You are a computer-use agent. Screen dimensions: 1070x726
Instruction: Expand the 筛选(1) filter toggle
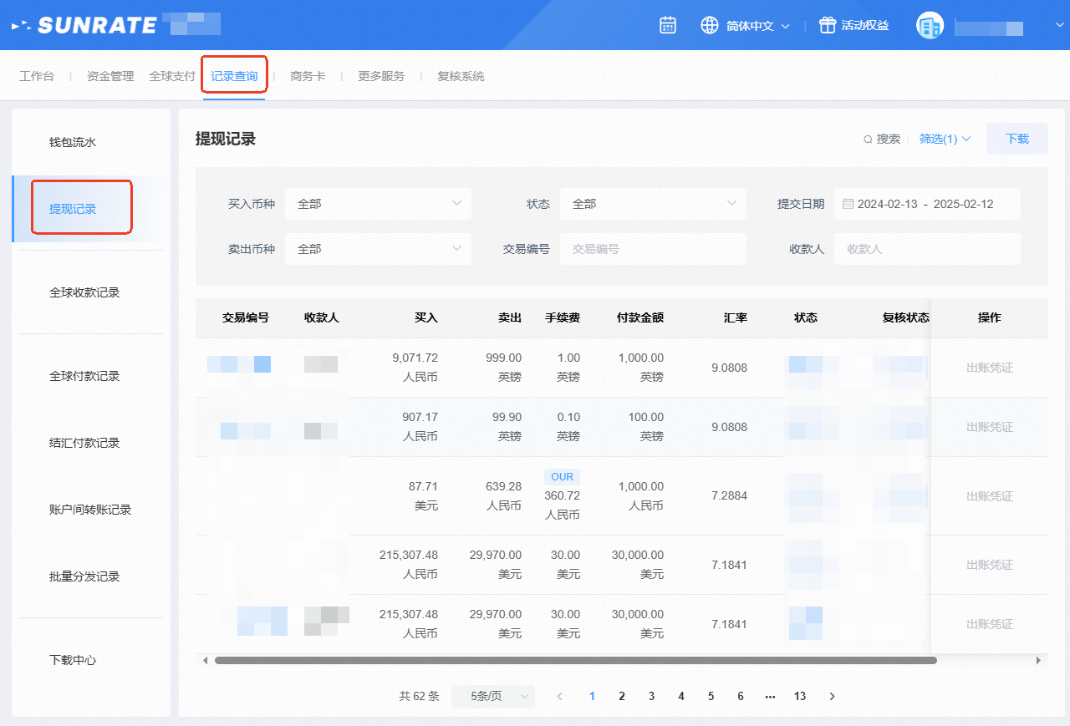[945, 139]
